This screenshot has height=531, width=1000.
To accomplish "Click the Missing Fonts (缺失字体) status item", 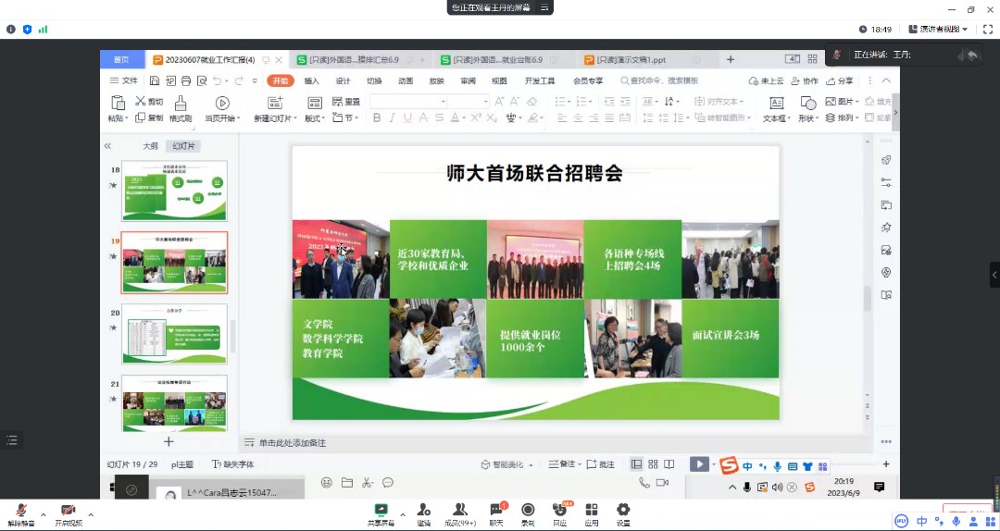I will pos(232,464).
